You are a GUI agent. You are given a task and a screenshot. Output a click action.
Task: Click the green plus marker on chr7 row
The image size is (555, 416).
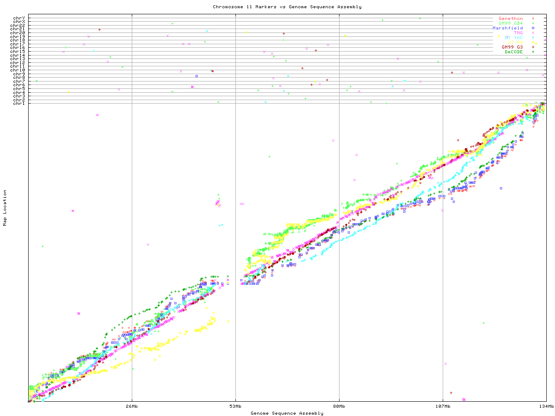coord(36,81)
